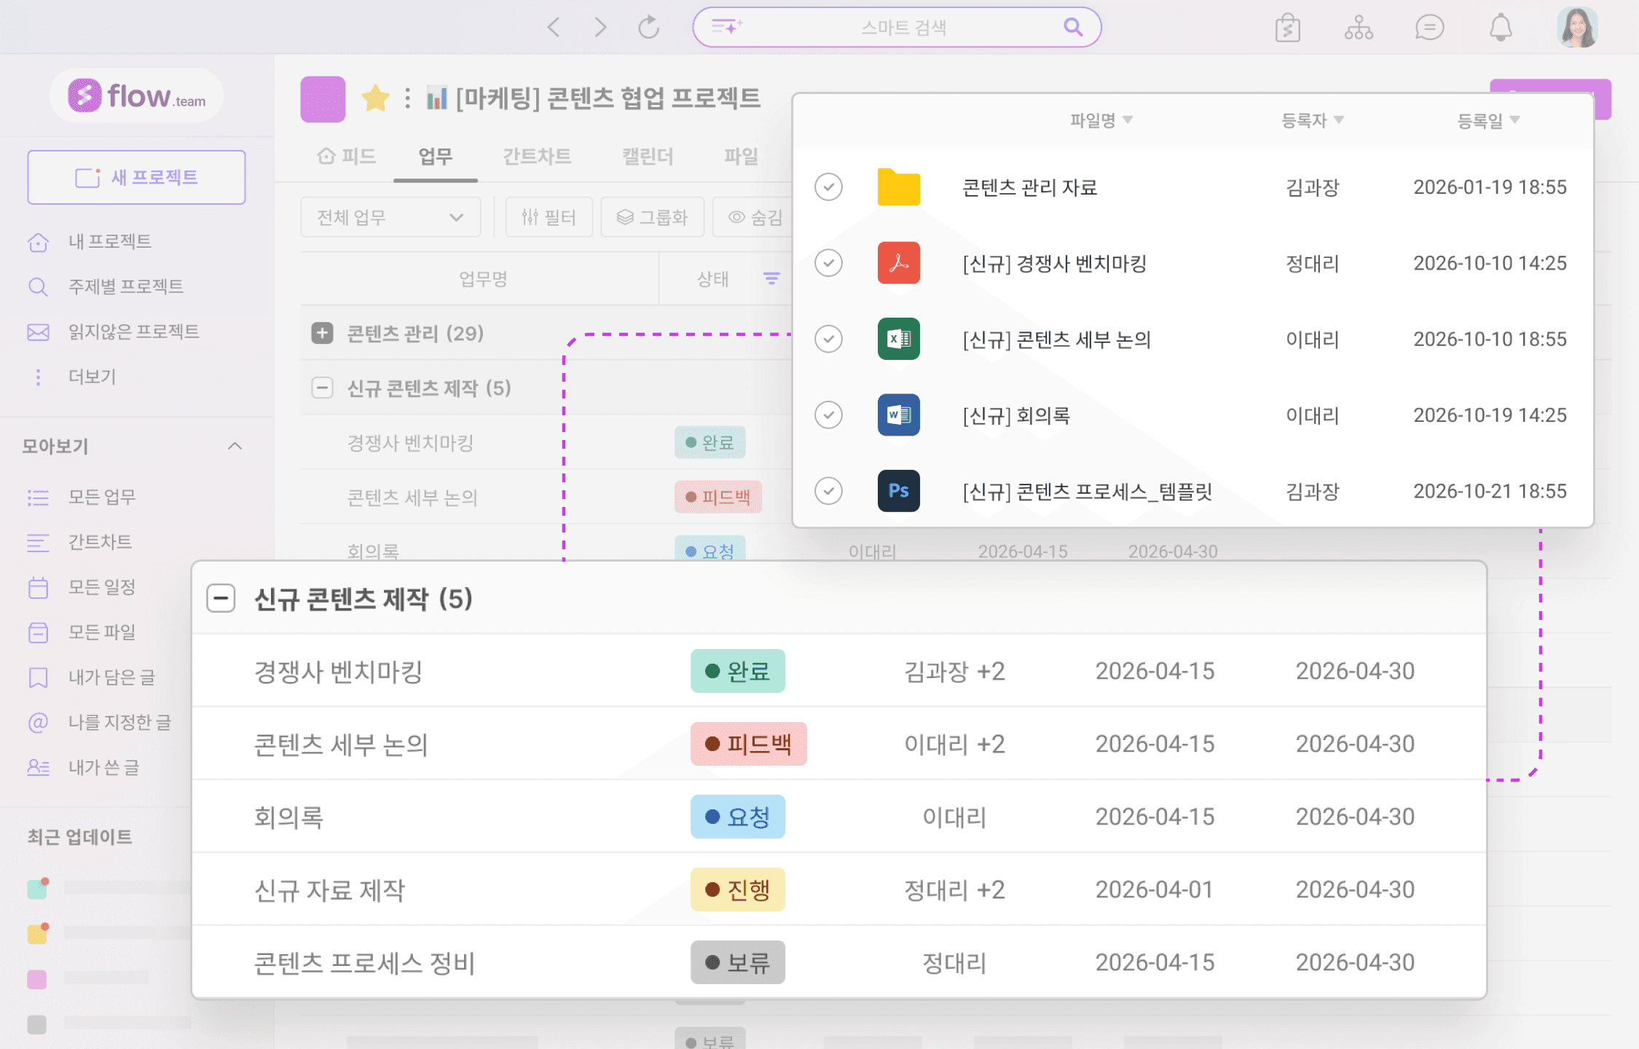Click the notification bell icon

pyautogui.click(x=1500, y=28)
